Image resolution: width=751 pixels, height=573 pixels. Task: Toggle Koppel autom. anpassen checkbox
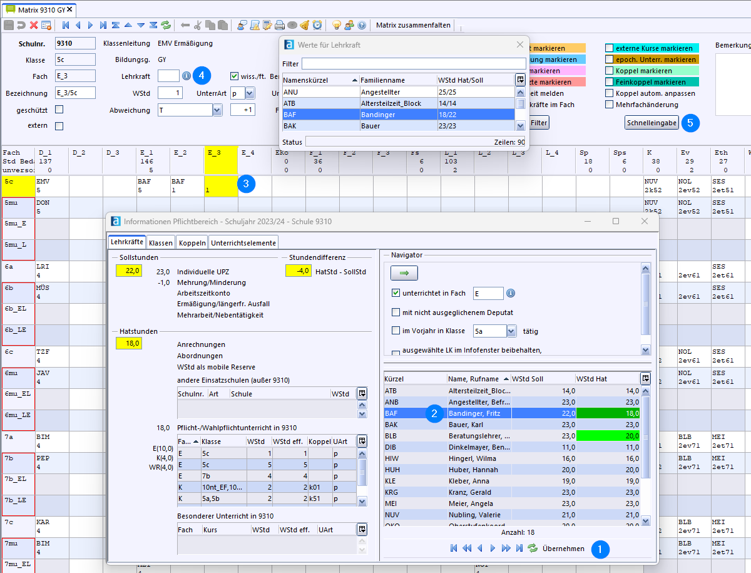[x=609, y=93]
